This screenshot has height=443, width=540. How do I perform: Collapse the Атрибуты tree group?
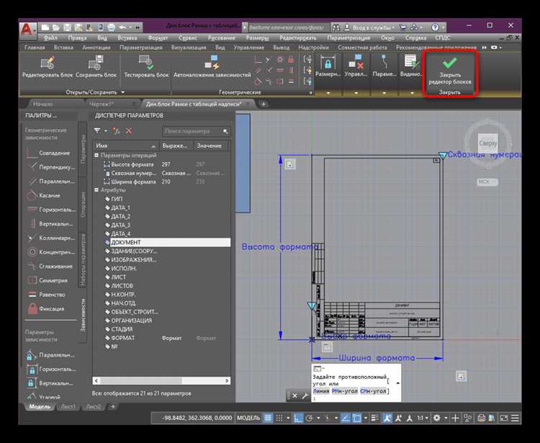coord(97,190)
